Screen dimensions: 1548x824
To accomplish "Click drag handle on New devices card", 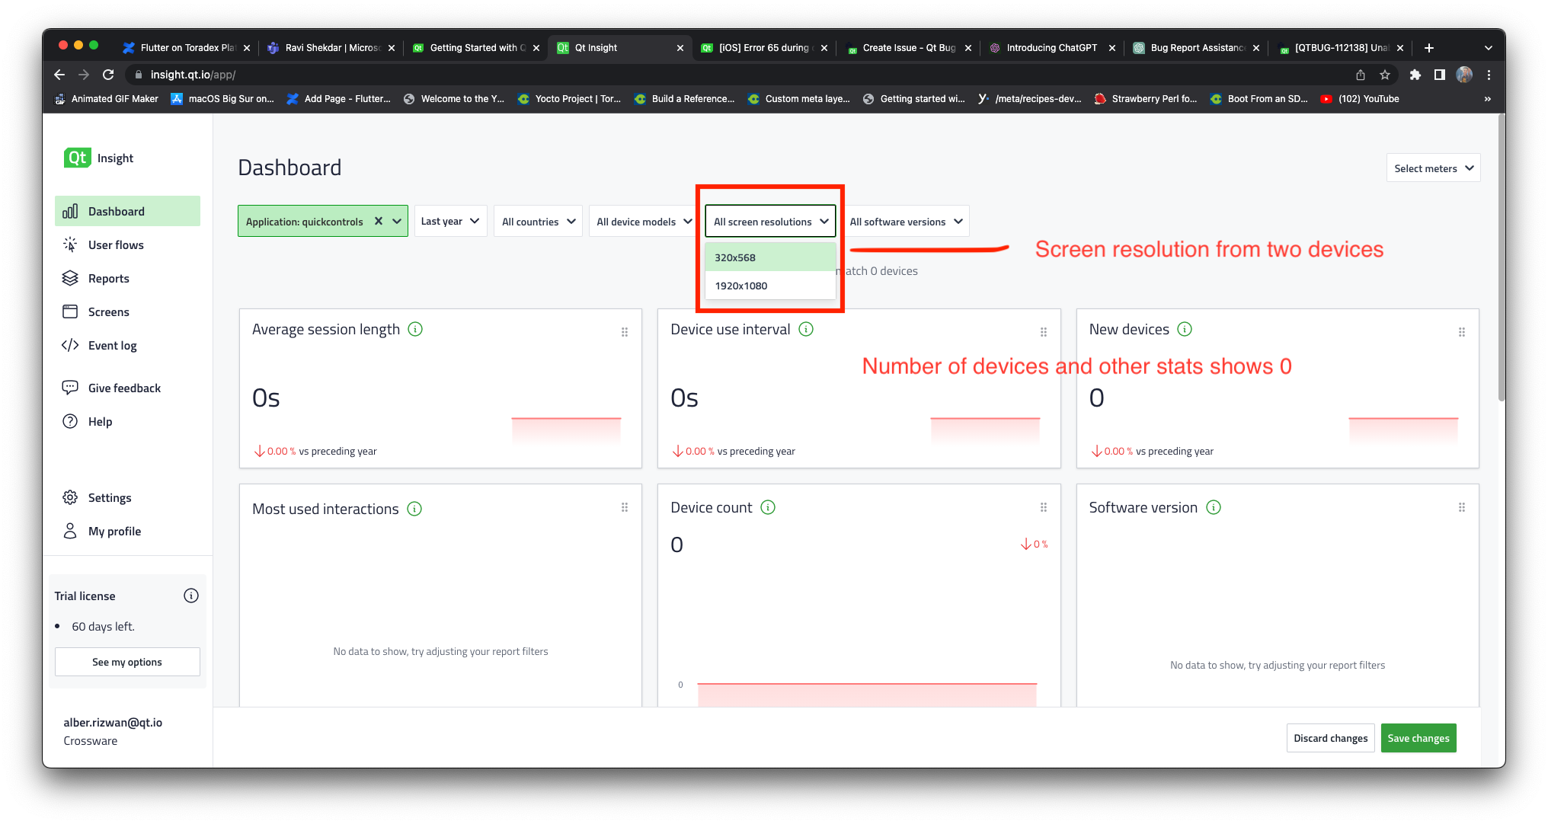I will pyautogui.click(x=1461, y=332).
